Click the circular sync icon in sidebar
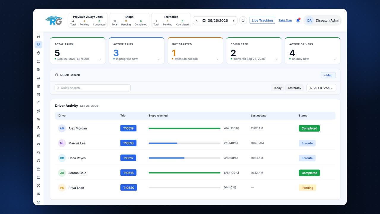Image resolution: width=380 pixels, height=214 pixels. tap(38, 161)
